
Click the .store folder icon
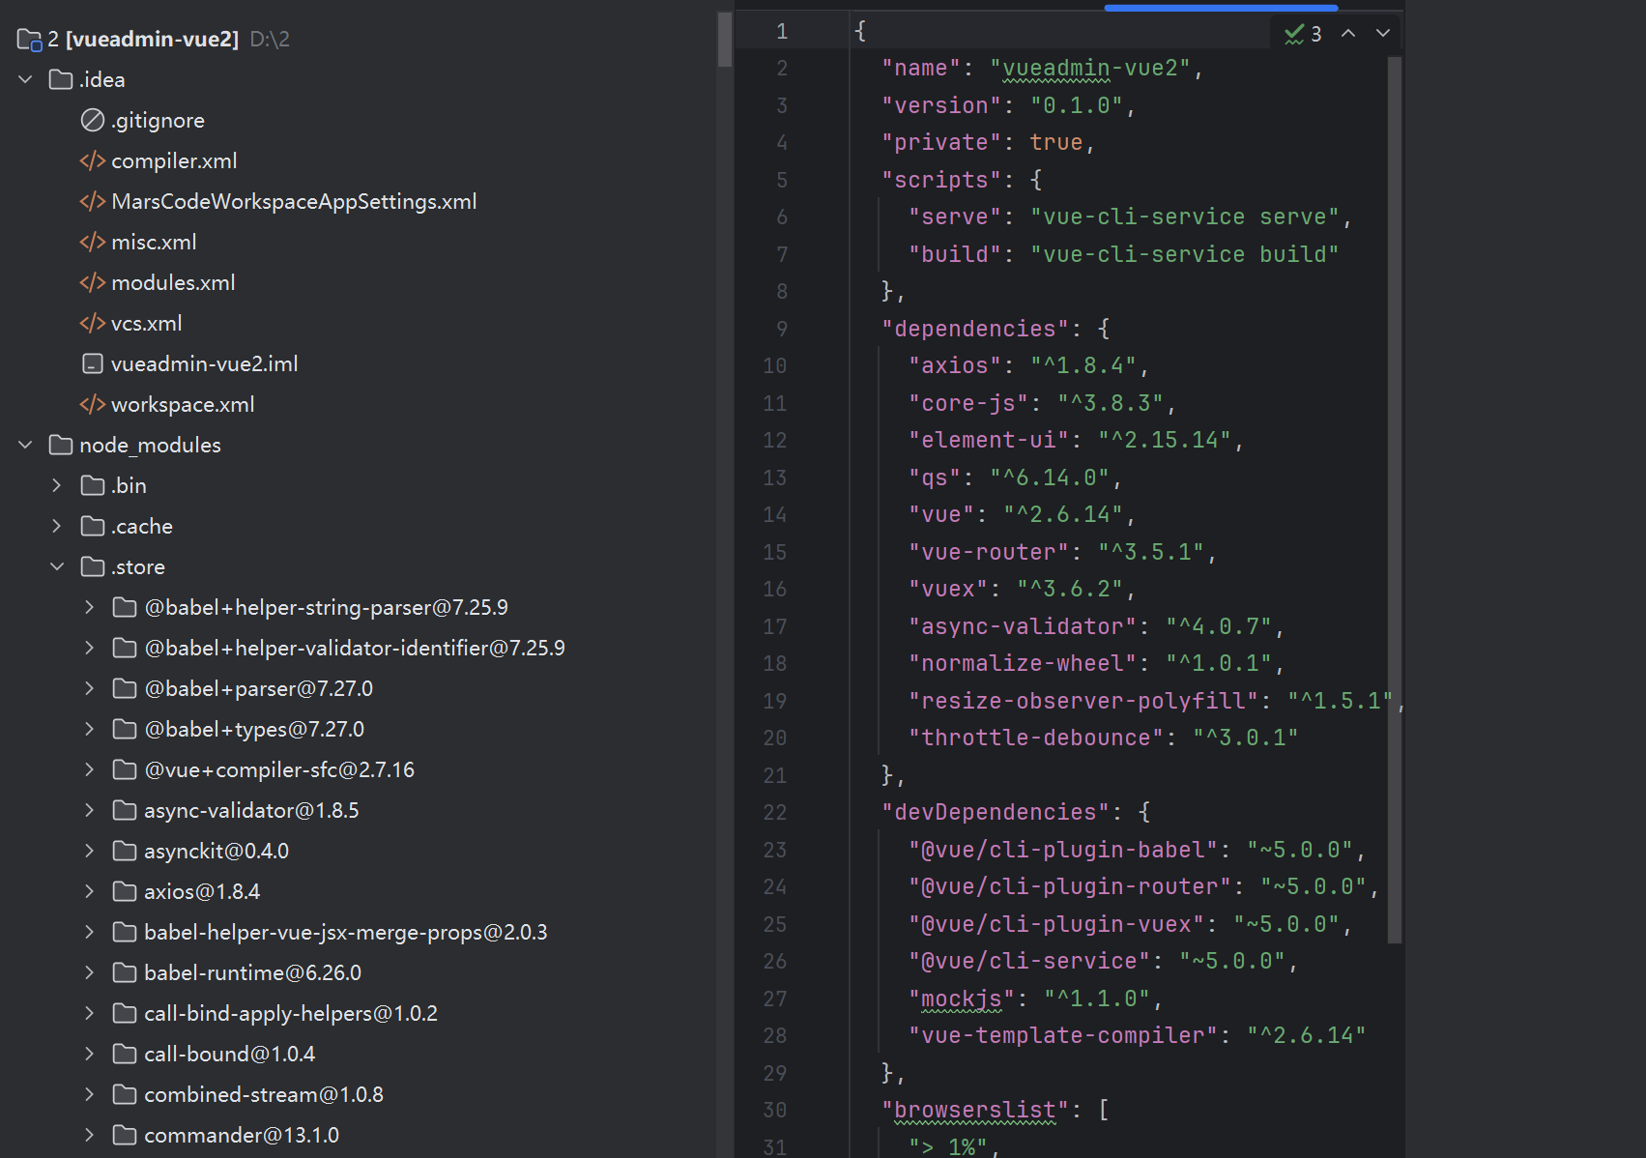[x=93, y=566]
